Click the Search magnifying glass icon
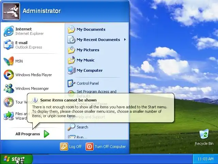 [x=71, y=127]
